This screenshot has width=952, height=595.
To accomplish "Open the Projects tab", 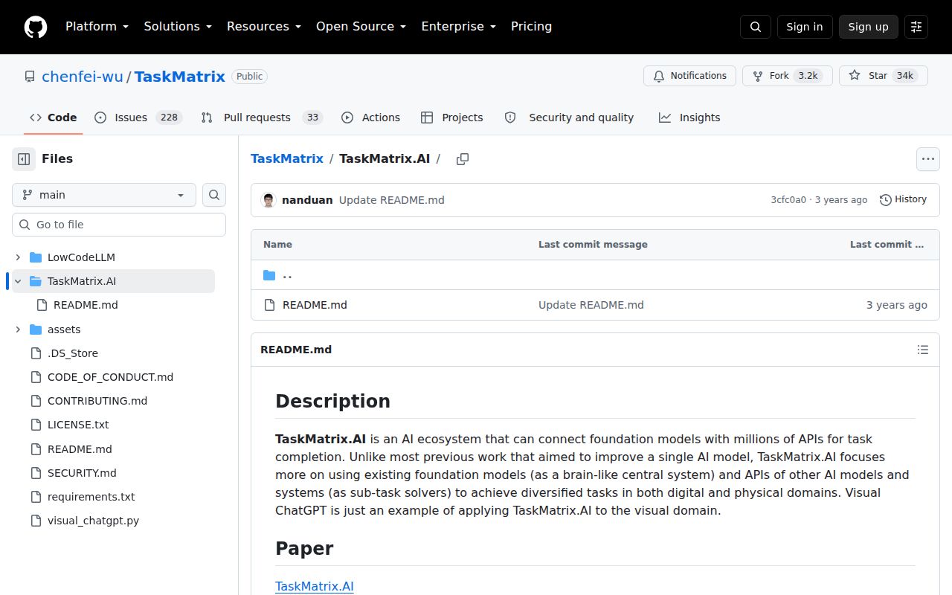I will point(452,118).
